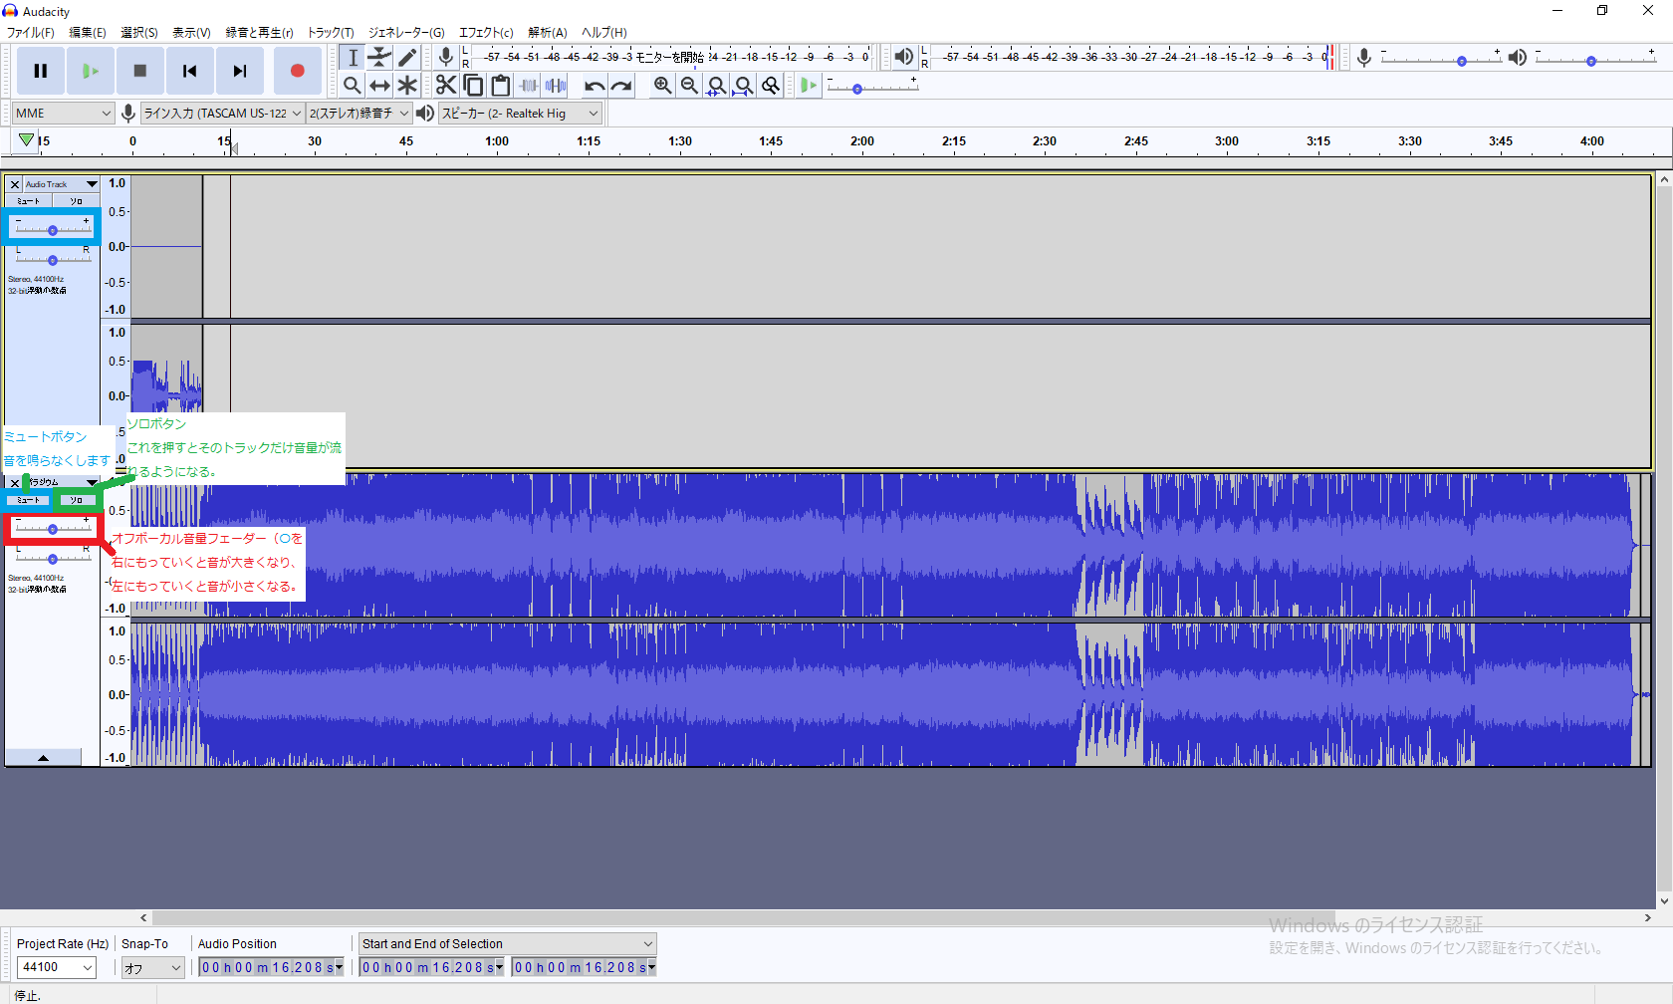Click the playback volume slider knob
1673x1004 pixels.
(x=1591, y=62)
